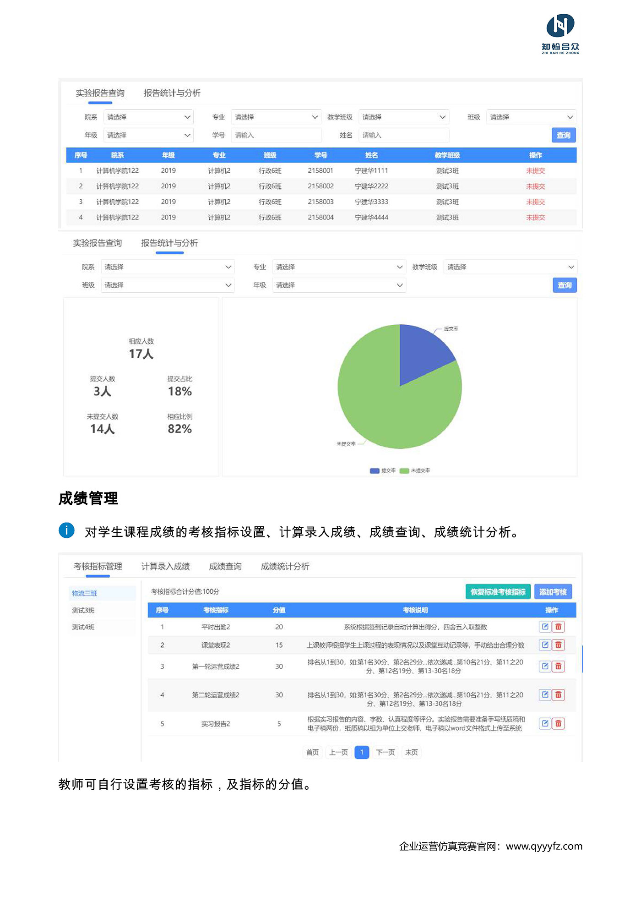Select 测试3班 in the class list
This screenshot has width=641, height=907.
83,610
